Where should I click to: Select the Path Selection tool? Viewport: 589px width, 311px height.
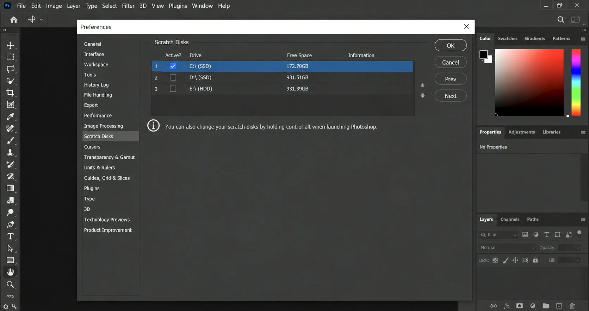click(10, 248)
